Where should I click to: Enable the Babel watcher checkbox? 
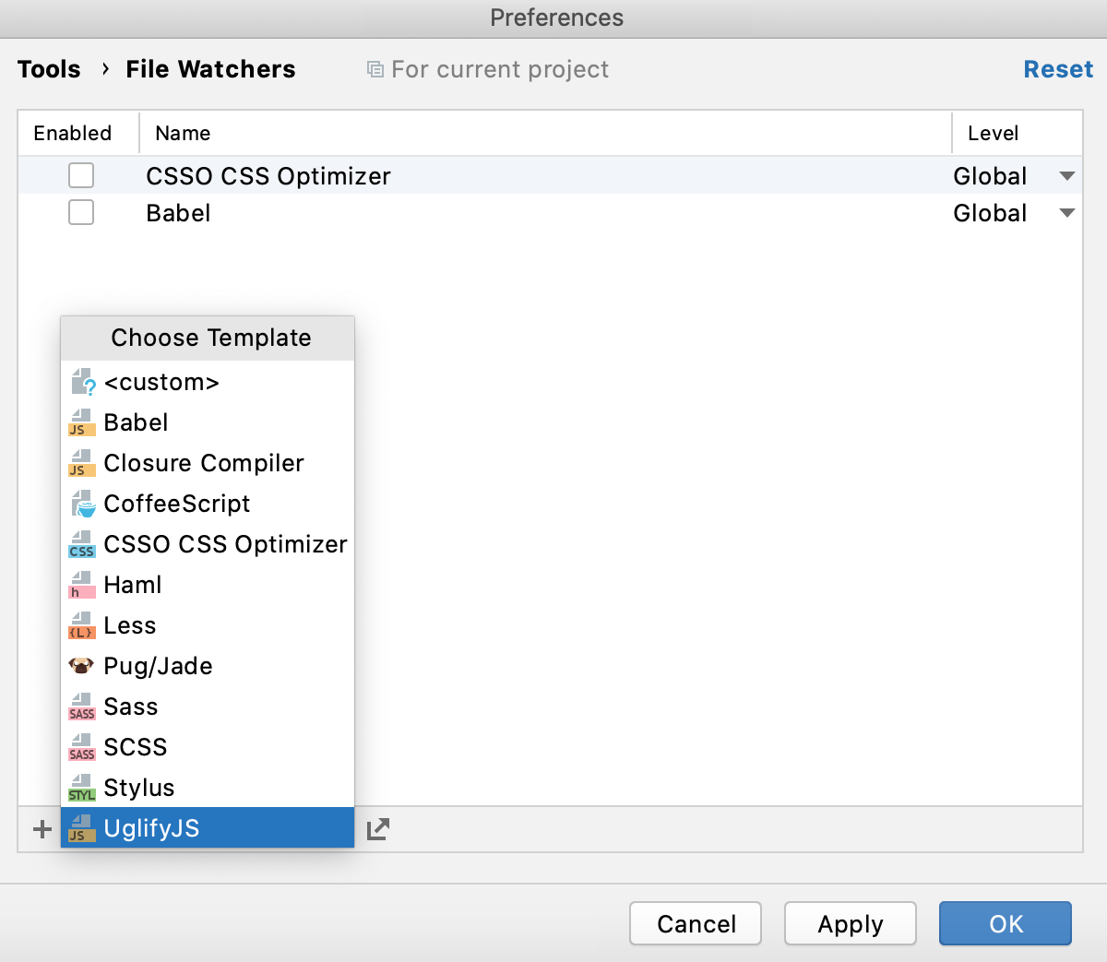81,212
